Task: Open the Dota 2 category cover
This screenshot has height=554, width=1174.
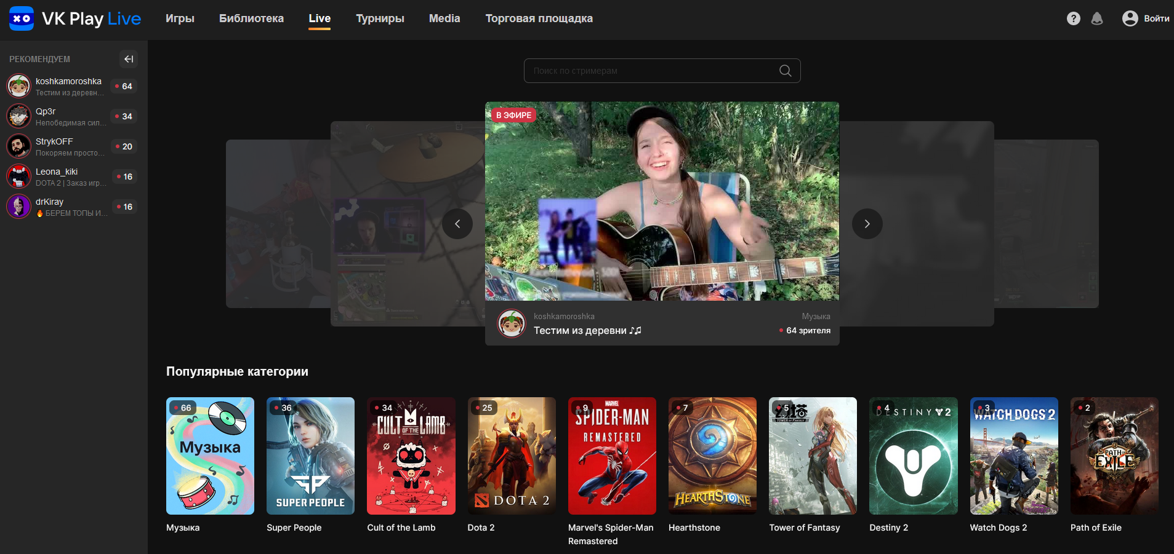Action: pyautogui.click(x=512, y=456)
